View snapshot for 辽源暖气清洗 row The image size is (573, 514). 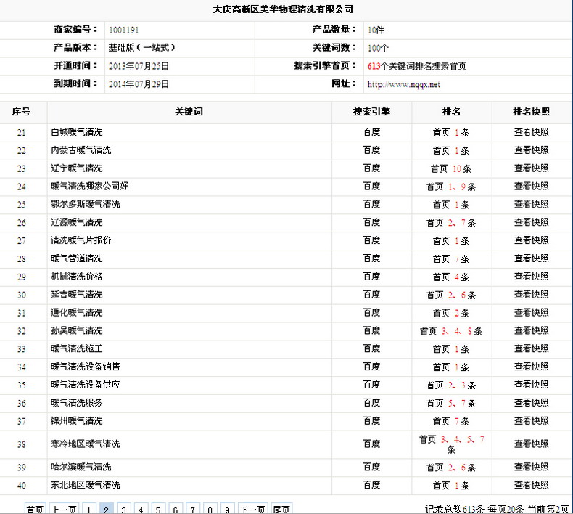[x=532, y=222]
